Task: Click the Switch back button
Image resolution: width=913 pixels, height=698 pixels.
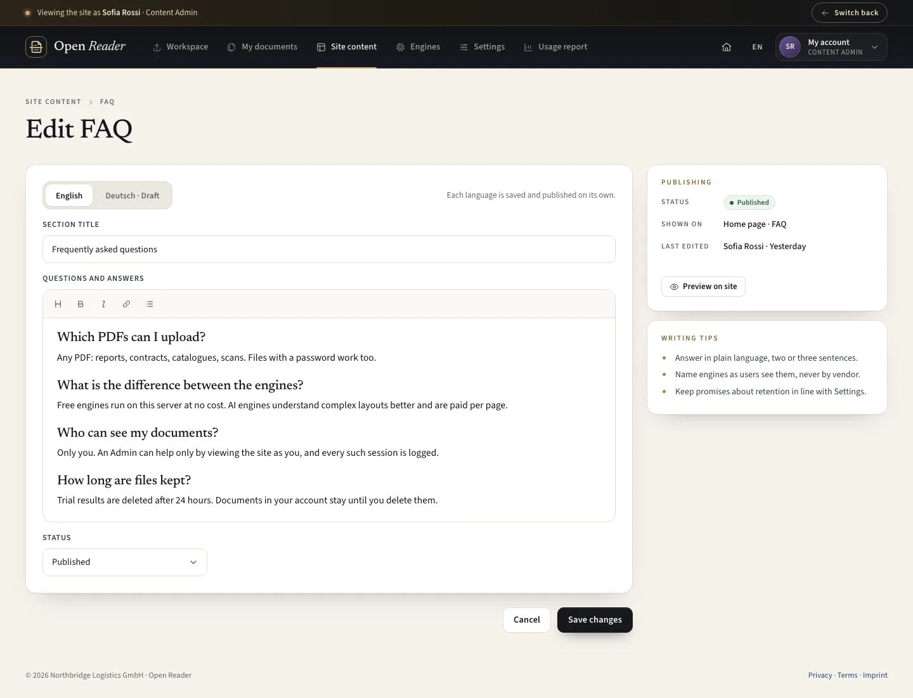Action: pos(849,13)
